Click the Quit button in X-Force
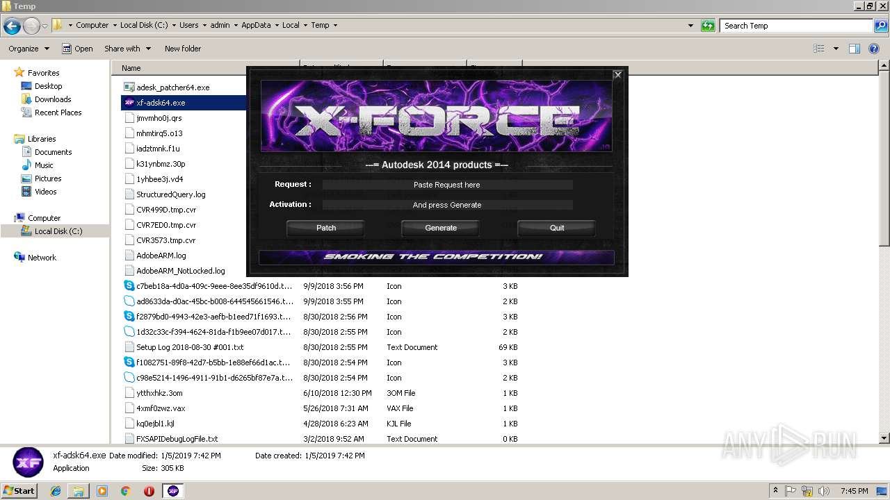The width and height of the screenshot is (890, 500). [557, 228]
